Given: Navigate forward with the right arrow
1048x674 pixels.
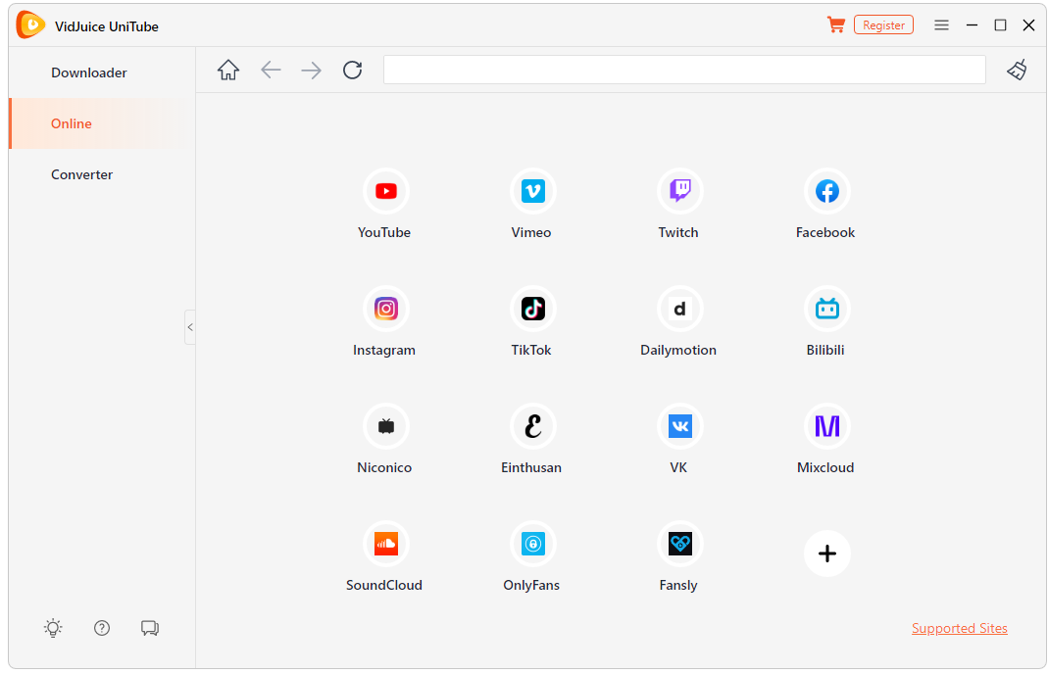Looking at the screenshot, I should point(312,70).
